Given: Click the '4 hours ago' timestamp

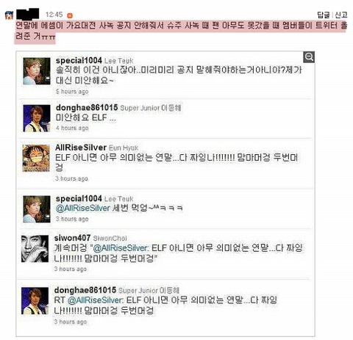Looking at the screenshot, I should point(72,128).
